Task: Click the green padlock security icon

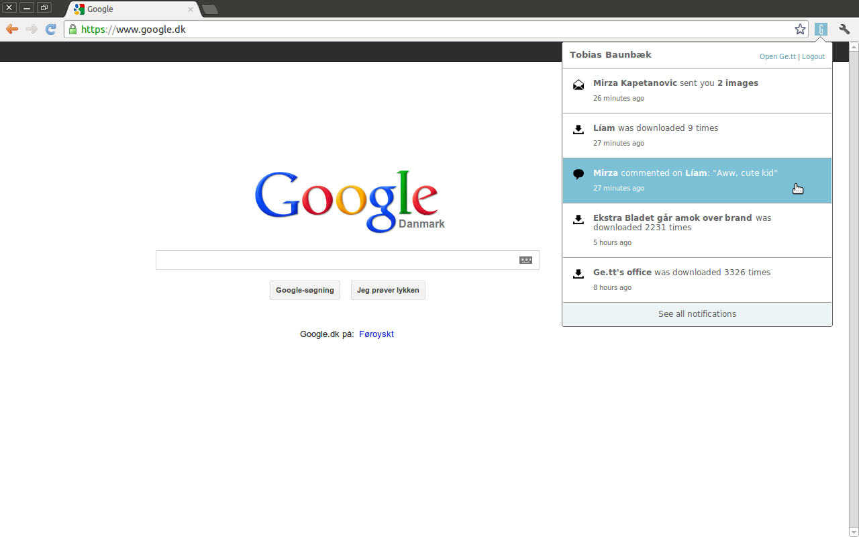Action: [x=73, y=30]
